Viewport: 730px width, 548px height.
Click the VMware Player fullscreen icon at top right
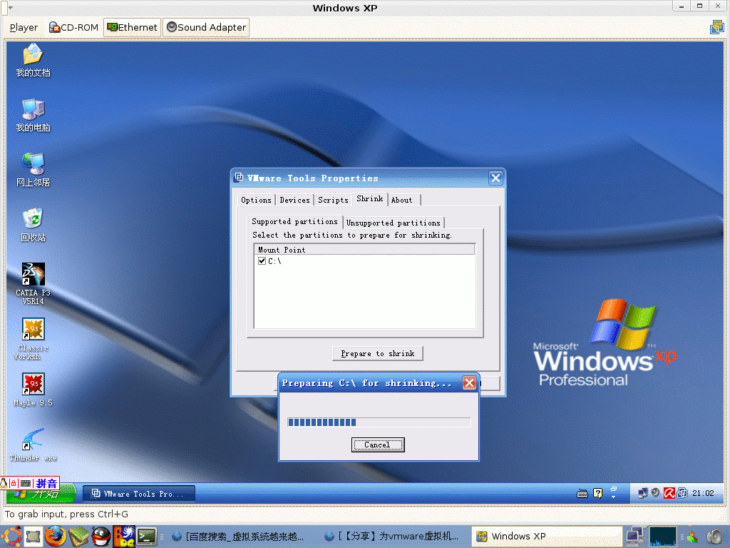[x=716, y=28]
